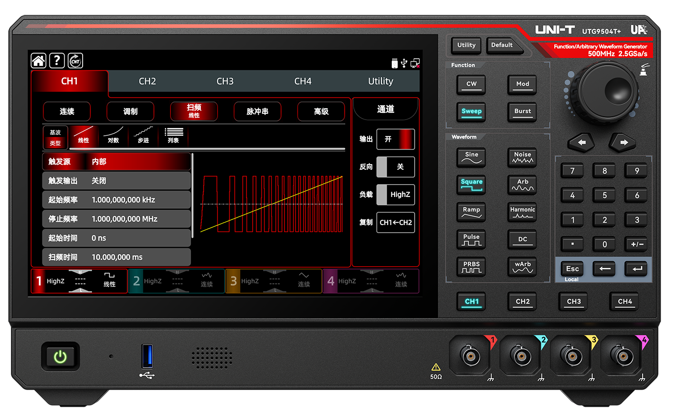Image resolution: width=673 pixels, height=419 pixels.
Task: Edit the stop frequency 1.000,000,000 MHz field
Action: click(117, 219)
